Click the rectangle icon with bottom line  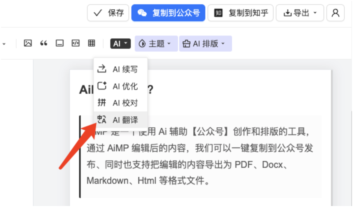[59, 43]
